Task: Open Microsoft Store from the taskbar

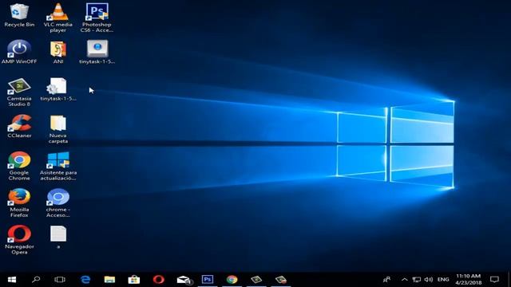Action: 134,280
